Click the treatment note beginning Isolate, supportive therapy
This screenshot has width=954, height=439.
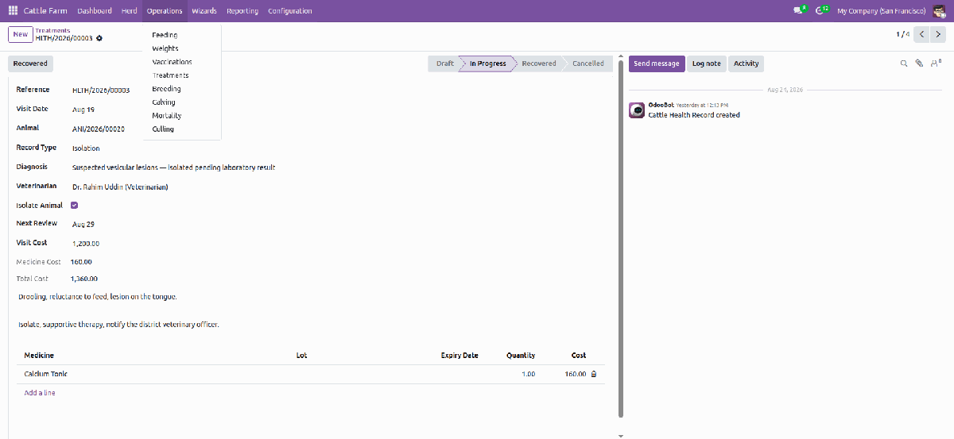[x=118, y=325]
